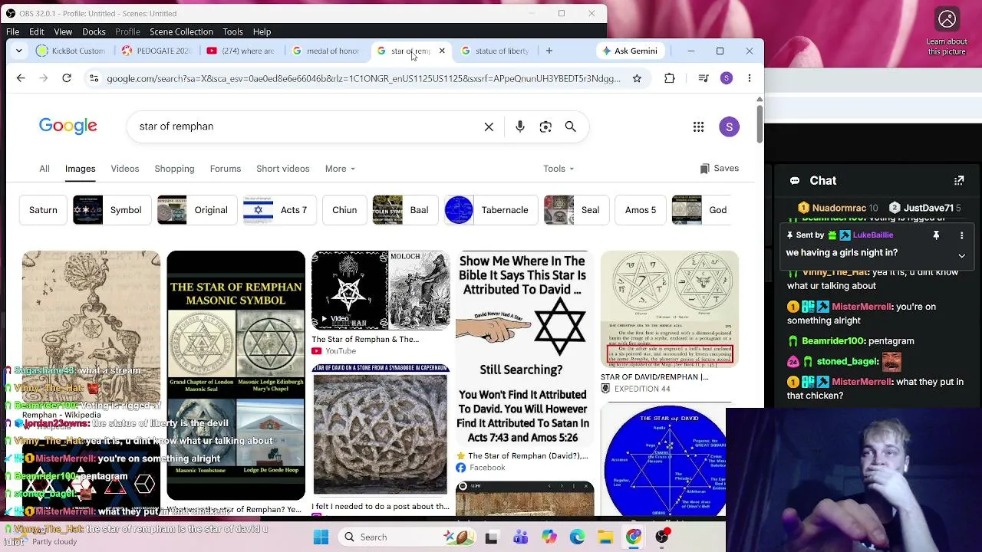Switch to the KickBot Custom tab
The height and width of the screenshot is (552, 982).
tap(71, 51)
